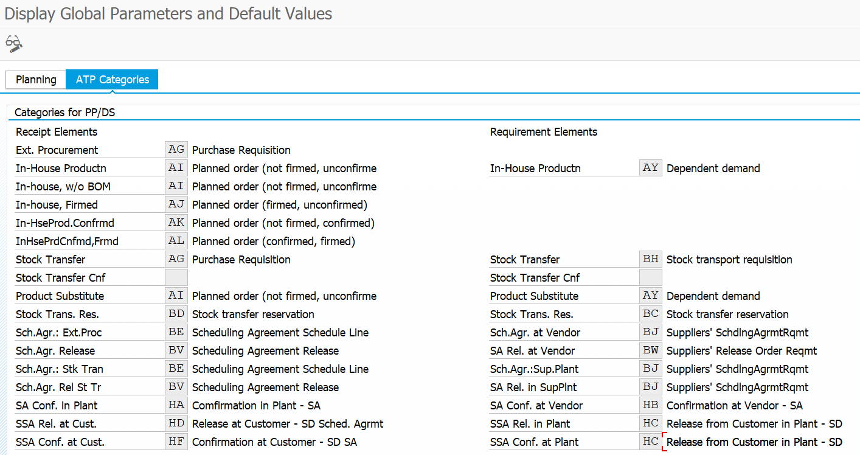Image resolution: width=860 pixels, height=455 pixels.
Task: Click the HB field for SA Conf. at Vendor
Action: coord(651,405)
